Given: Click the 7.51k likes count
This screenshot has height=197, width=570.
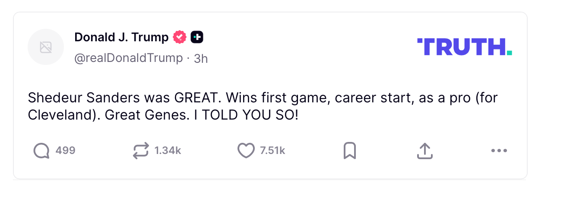Looking at the screenshot, I should pos(272,151).
